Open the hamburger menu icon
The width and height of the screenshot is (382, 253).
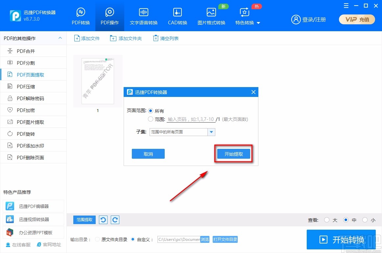[346, 6]
